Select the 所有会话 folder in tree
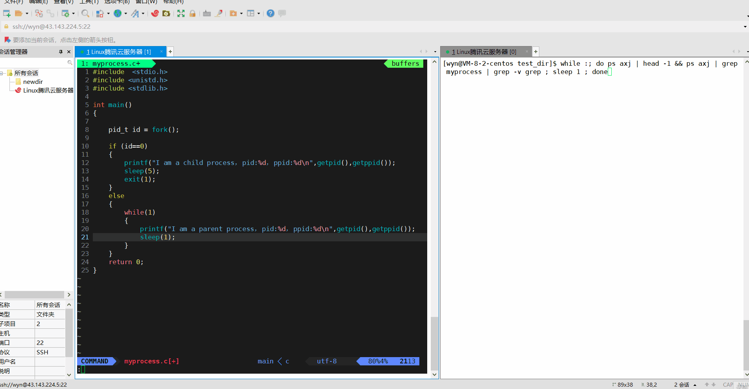Viewport: 749px width, 389px height. point(26,73)
